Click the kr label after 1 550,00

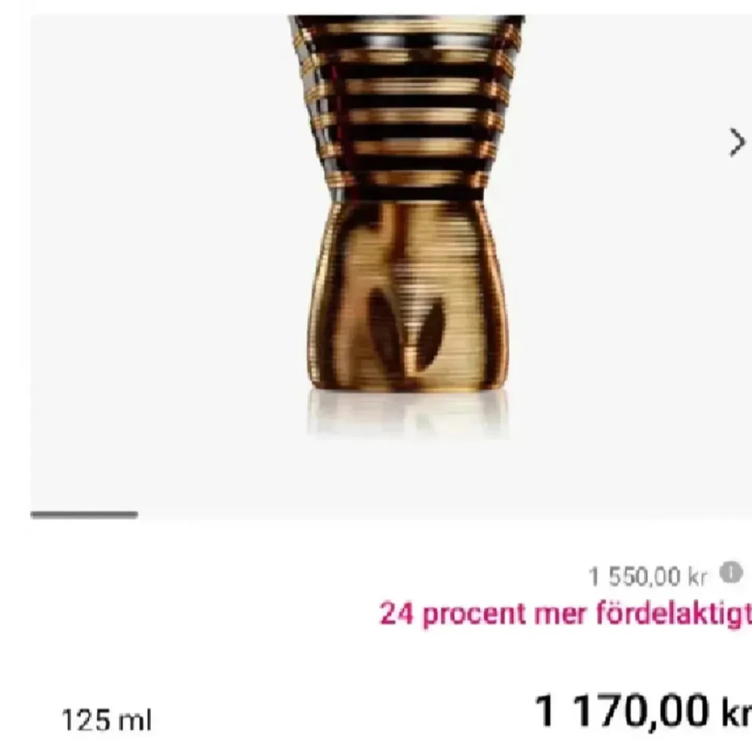[x=698, y=576]
